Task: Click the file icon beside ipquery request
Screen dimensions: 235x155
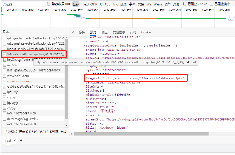Action: 4,92
